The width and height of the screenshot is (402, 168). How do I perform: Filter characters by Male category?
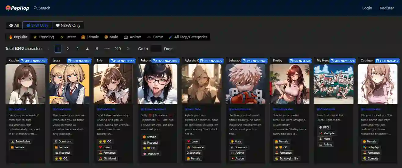click(111, 37)
